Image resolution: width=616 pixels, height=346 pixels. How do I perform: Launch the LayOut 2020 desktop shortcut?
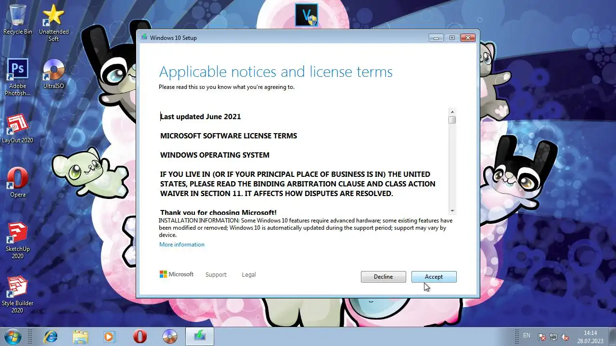tap(18, 128)
